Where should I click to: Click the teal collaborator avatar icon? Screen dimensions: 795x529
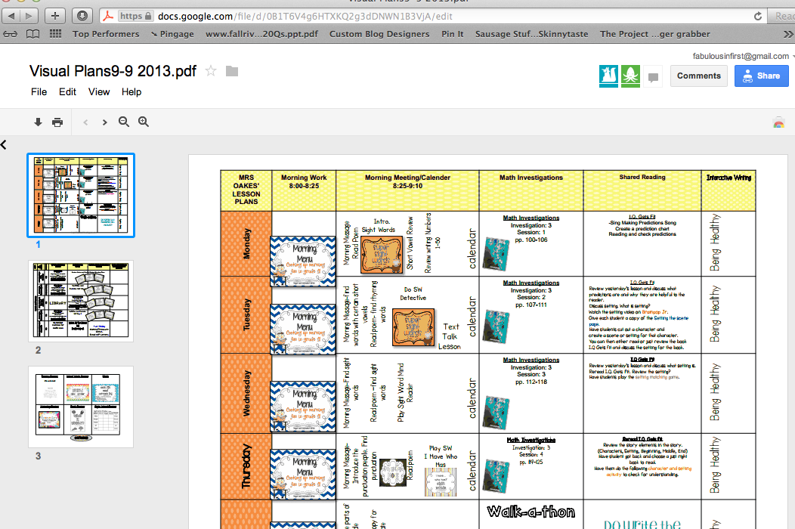pos(608,76)
